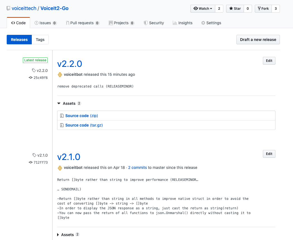Expand the v2.1.0 Assets section
293x240 pixels.
[68, 235]
